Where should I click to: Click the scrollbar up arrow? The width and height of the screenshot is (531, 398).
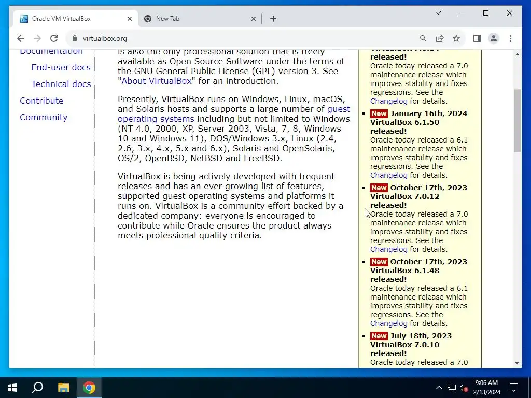[x=517, y=54]
